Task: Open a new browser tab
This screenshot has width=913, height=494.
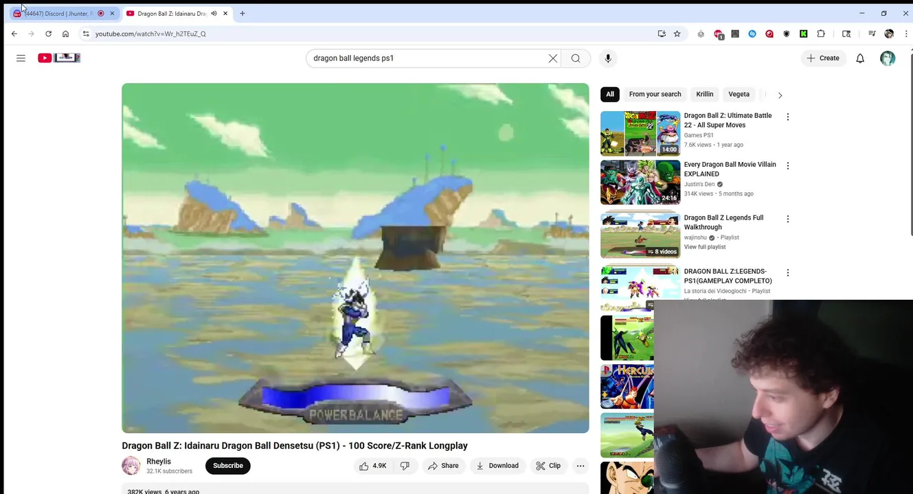Action: 243,14
